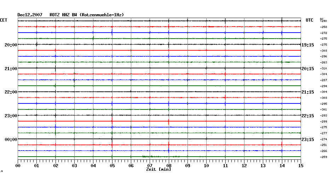Click minute tick label '10' on time axis
Viewport: 329px width, 175px height.
(x=207, y=166)
